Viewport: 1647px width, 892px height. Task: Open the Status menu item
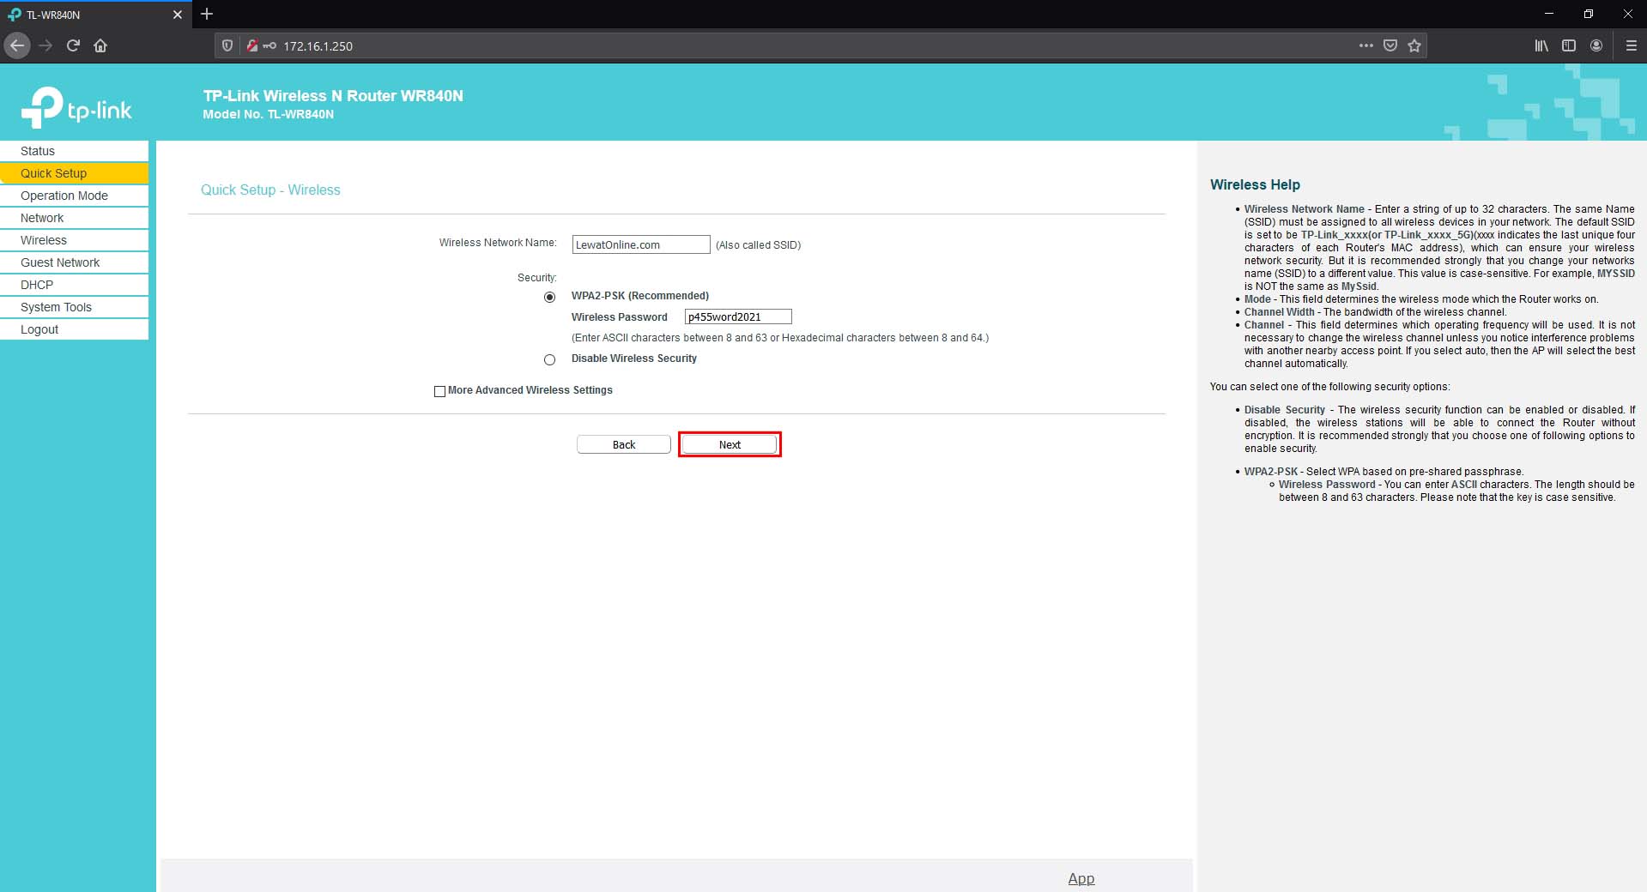click(x=74, y=151)
